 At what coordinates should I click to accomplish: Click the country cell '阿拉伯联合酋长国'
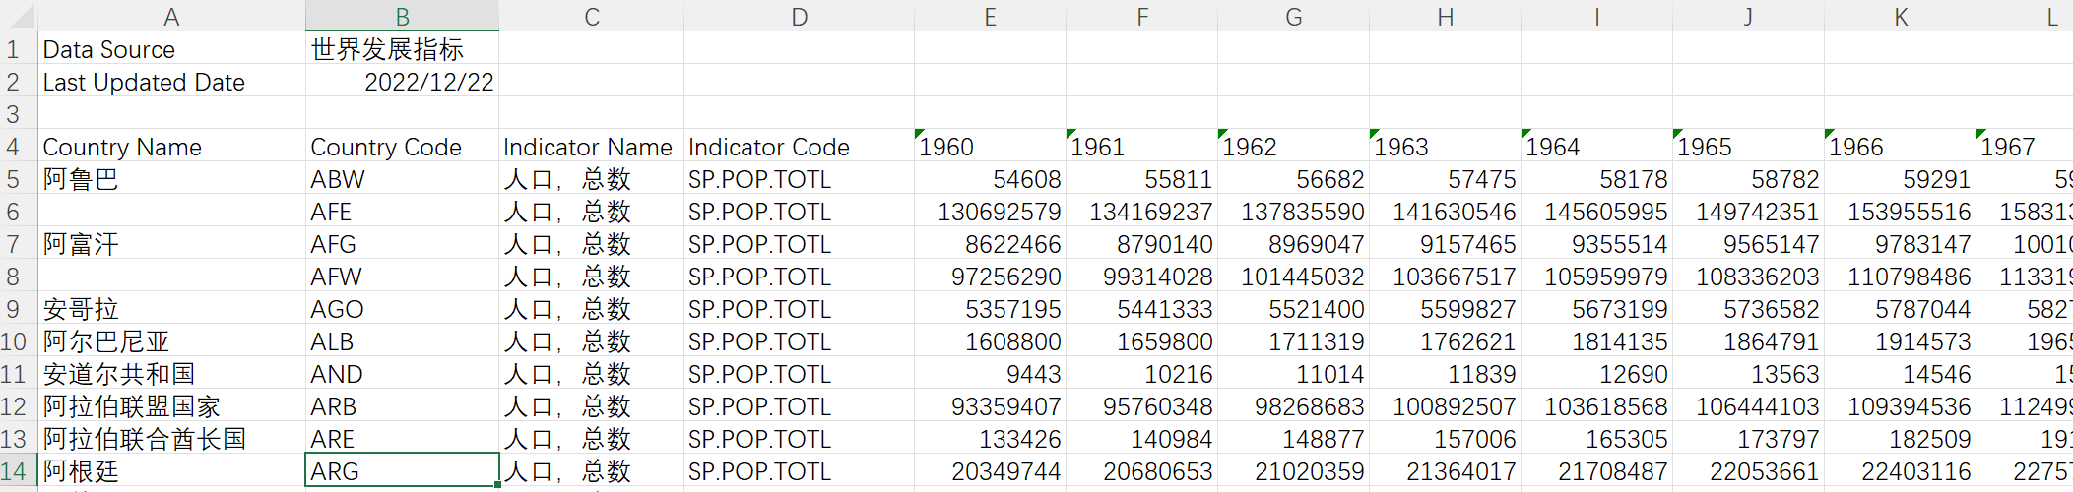click(x=171, y=439)
